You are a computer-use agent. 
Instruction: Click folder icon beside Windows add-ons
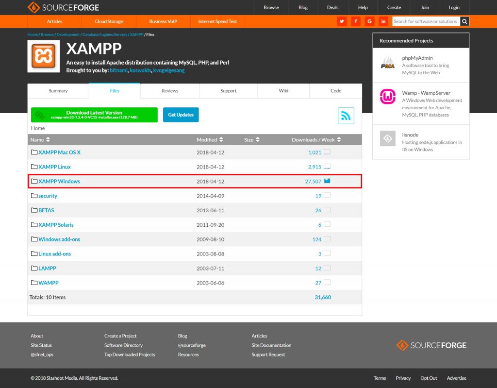coord(34,239)
